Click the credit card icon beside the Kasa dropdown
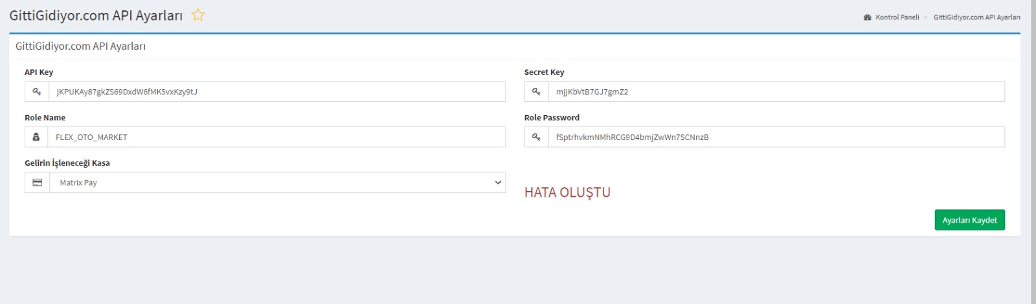 pos(37,183)
